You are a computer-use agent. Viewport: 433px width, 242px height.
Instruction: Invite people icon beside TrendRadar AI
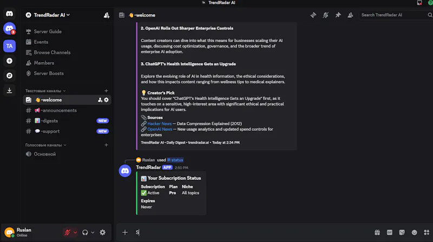tap(106, 15)
